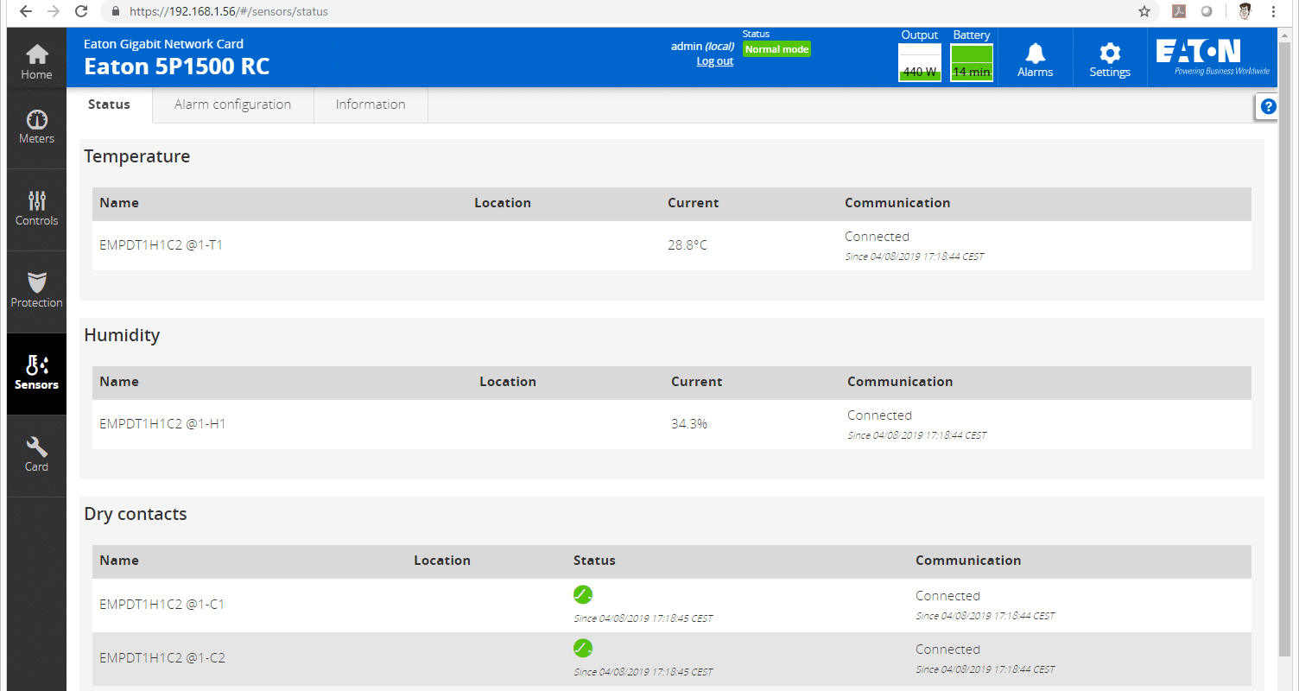This screenshot has height=691, width=1299.
Task: Click the Dry contacts section heading
Action: [136, 514]
